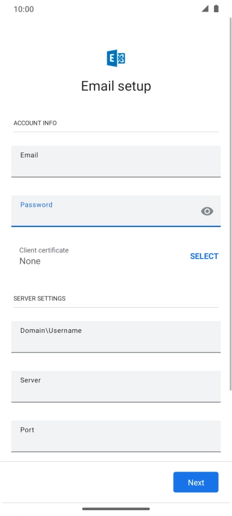Viewport: 232px width, 516px height.
Task: Tap the Email setup heading
Action: (116, 86)
